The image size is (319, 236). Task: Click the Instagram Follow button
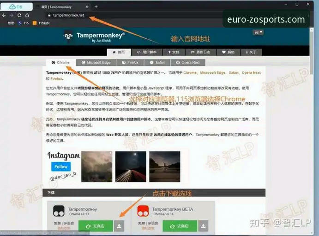click(x=61, y=166)
